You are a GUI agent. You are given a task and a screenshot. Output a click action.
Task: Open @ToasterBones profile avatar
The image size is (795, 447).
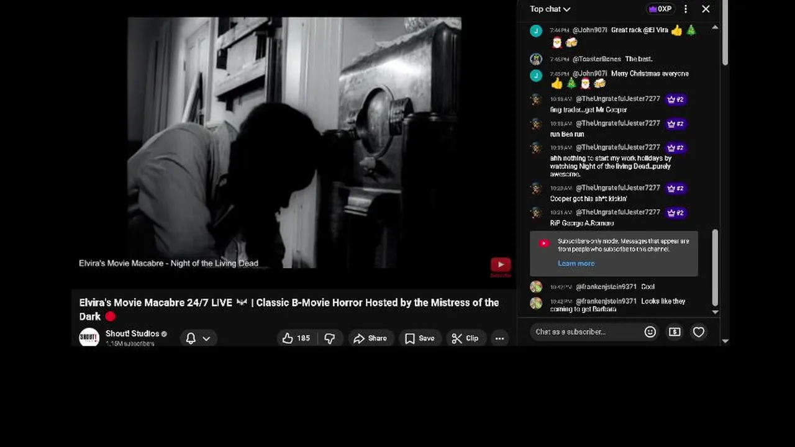click(536, 59)
